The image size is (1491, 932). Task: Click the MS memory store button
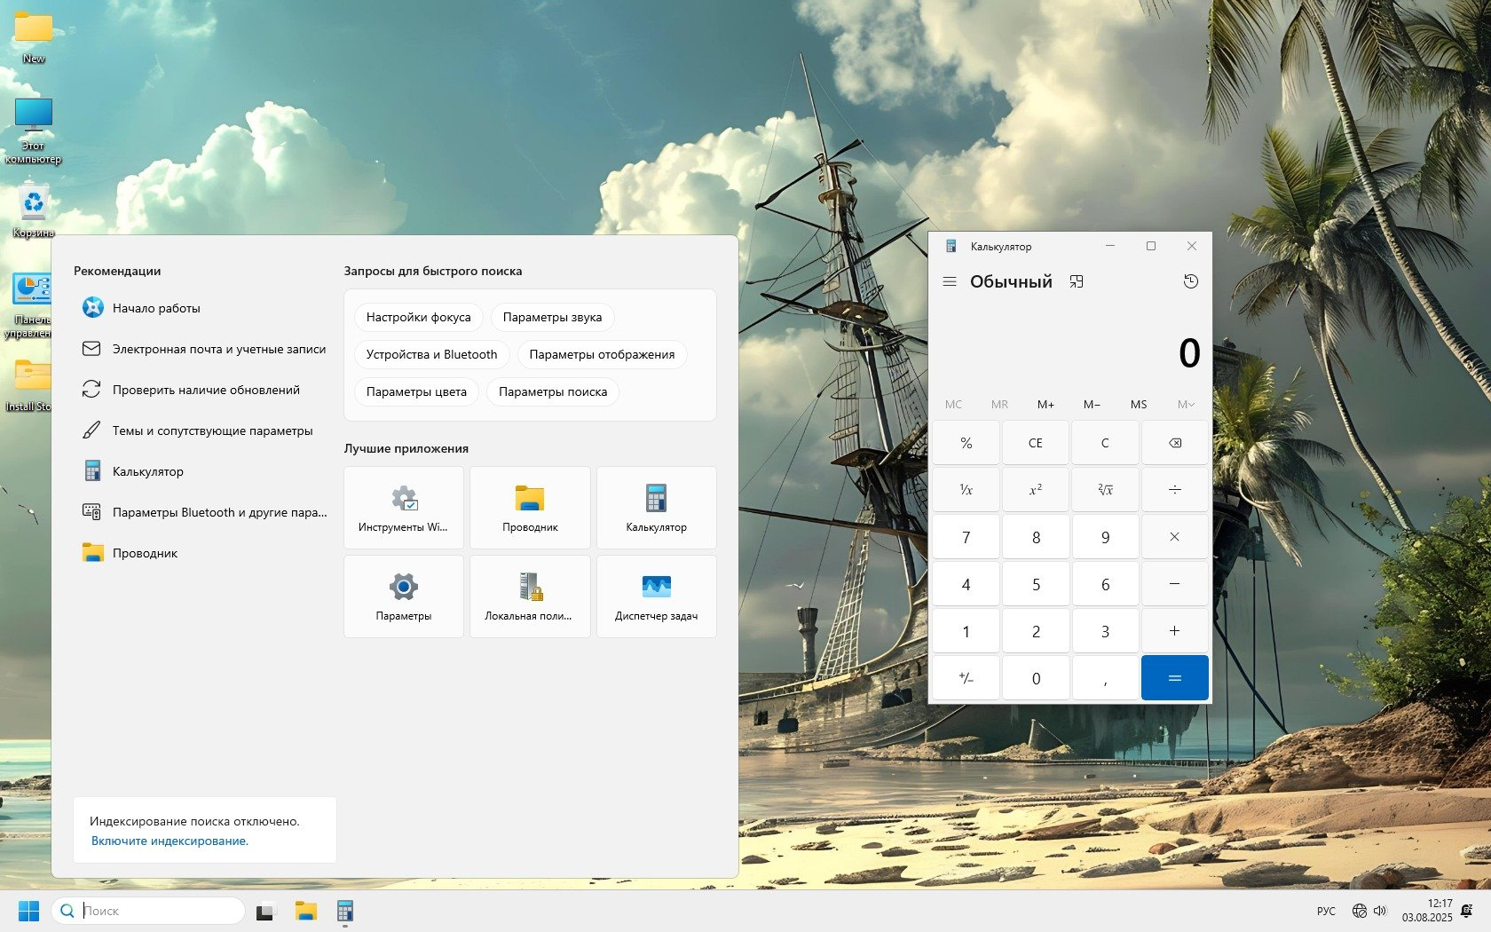[x=1139, y=404]
